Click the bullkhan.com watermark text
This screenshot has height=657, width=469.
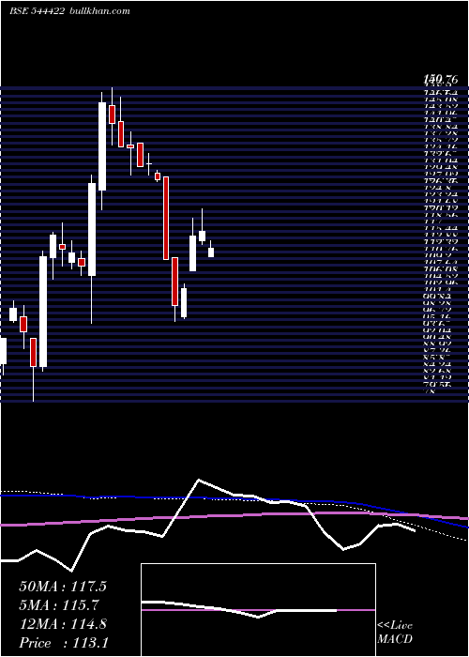click(x=98, y=11)
